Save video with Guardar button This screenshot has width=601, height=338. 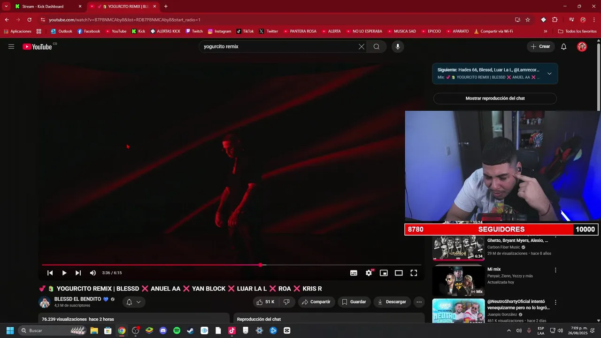[x=354, y=302]
